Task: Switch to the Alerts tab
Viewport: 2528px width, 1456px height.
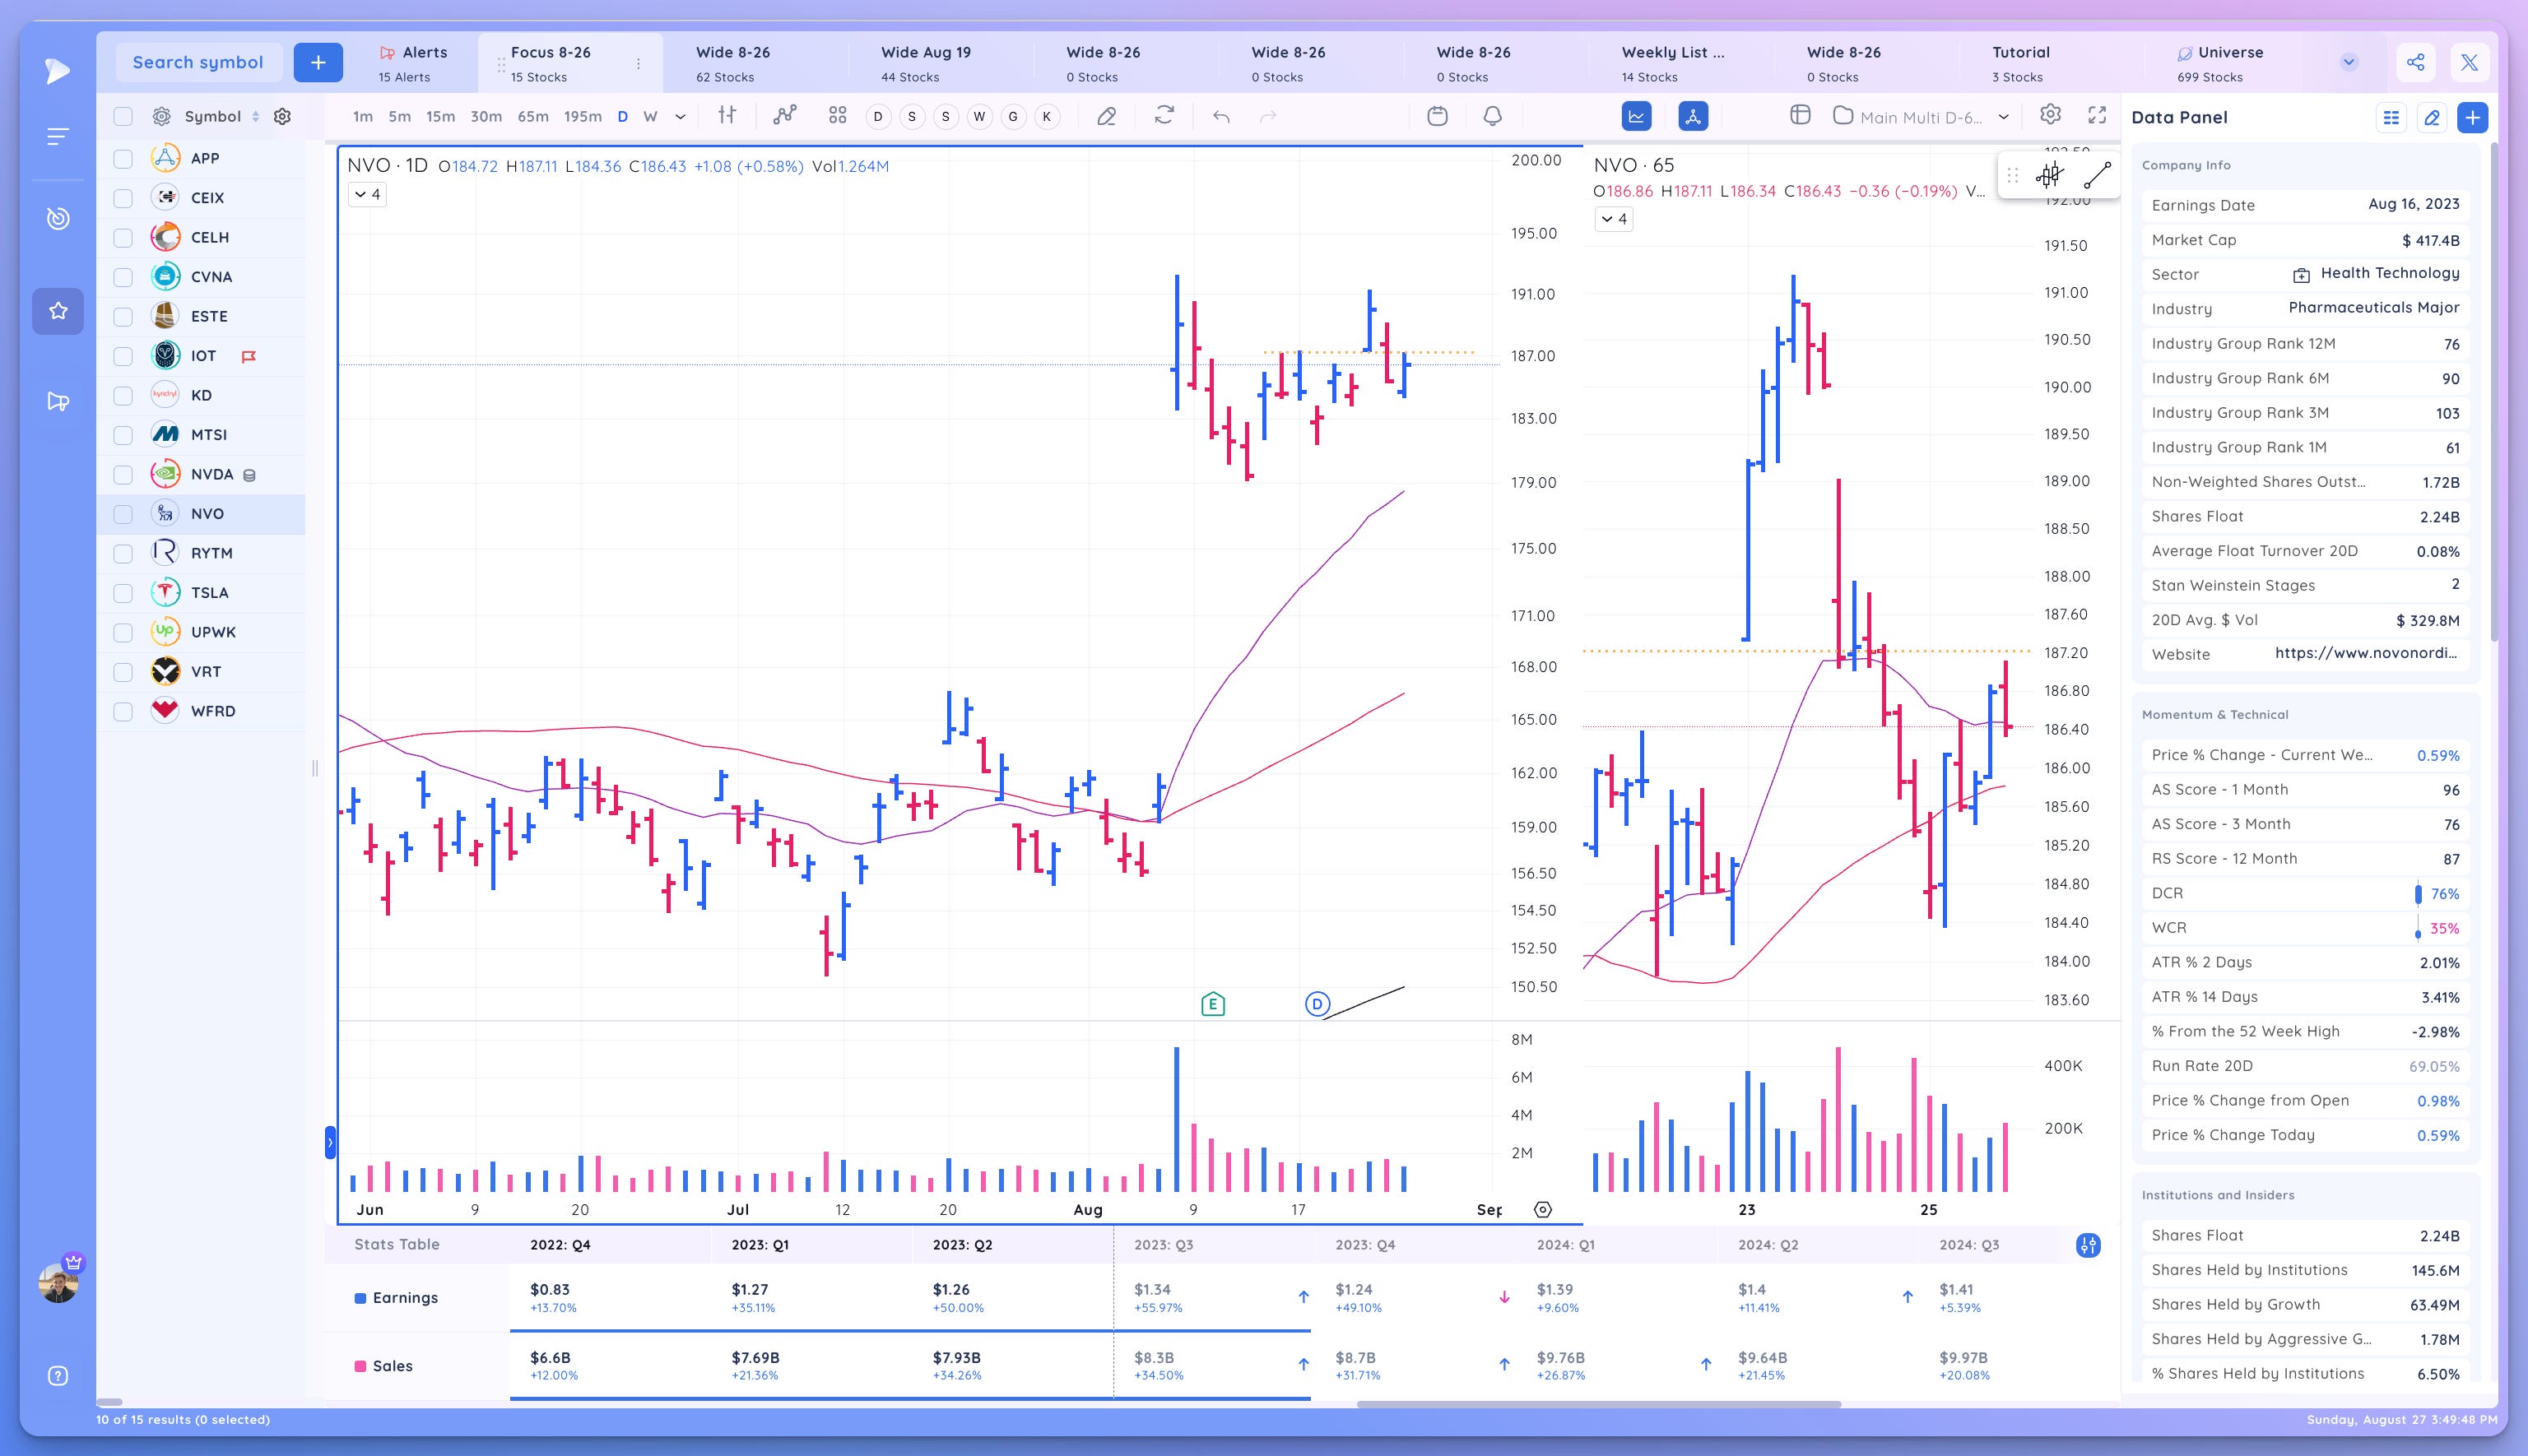Action: (412, 63)
